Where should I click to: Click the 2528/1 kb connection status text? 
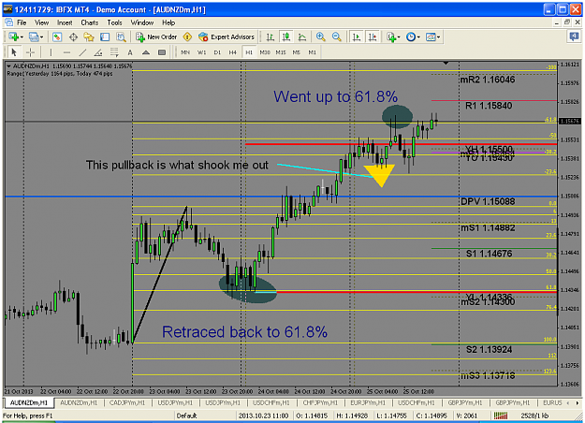534,416
